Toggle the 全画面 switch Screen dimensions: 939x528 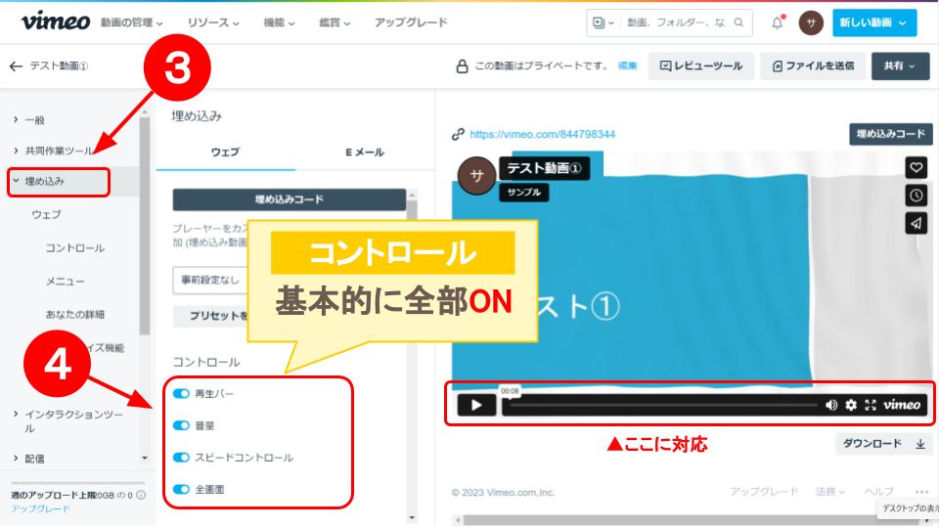(x=181, y=489)
